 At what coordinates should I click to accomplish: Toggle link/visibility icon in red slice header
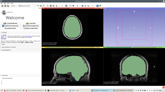(45, 8)
